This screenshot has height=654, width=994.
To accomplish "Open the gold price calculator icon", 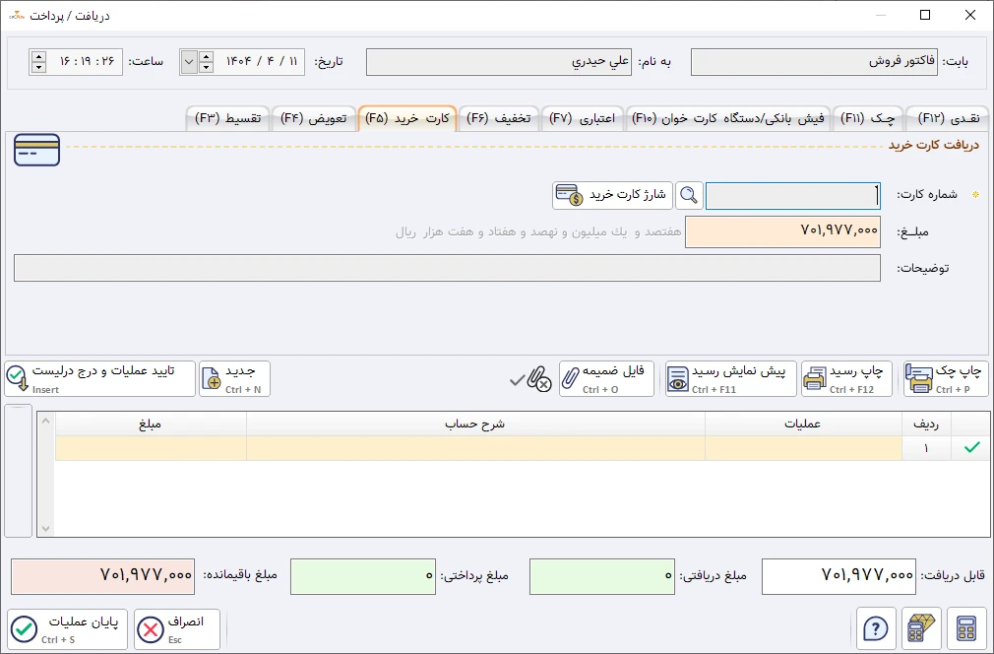I will [x=921, y=628].
